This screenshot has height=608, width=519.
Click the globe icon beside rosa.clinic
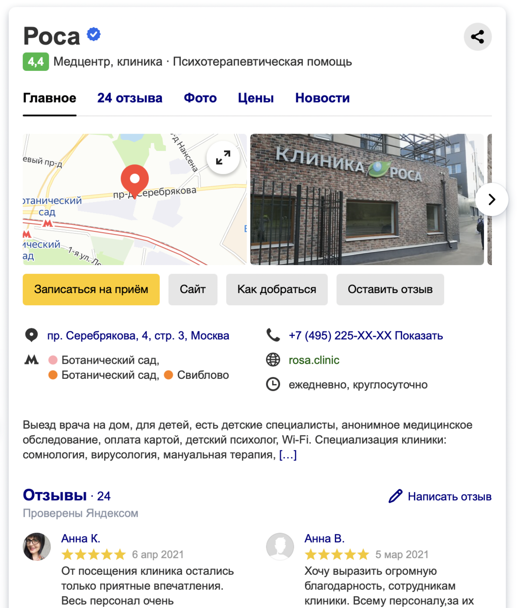pos(273,360)
